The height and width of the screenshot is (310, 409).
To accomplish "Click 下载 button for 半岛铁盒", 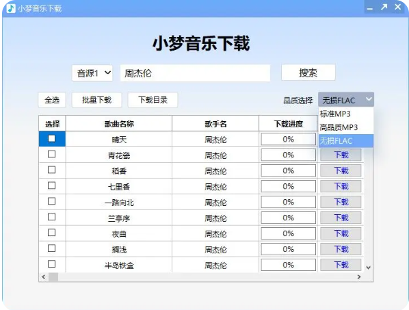I will tap(341, 265).
